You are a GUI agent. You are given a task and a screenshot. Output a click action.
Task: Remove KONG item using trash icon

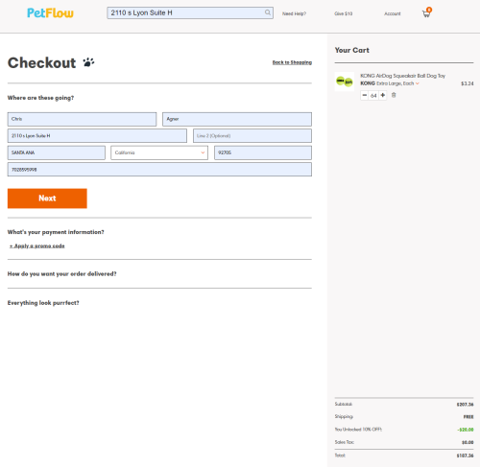click(x=394, y=95)
